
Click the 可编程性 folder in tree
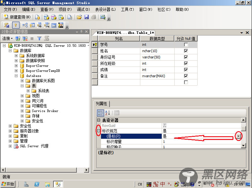(39, 106)
